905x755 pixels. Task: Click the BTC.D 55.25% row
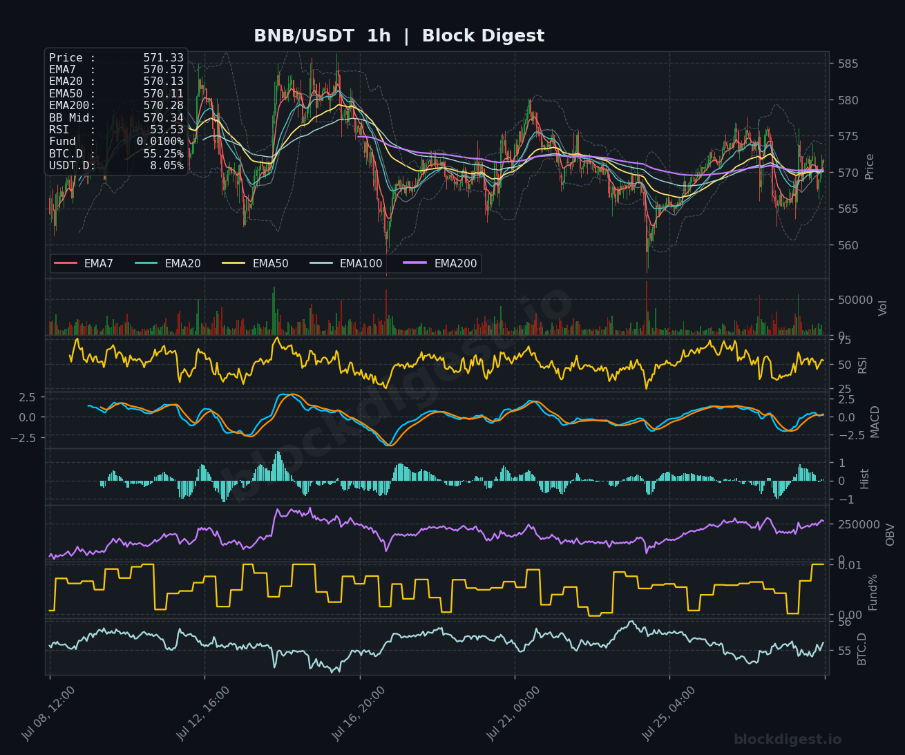tap(116, 154)
